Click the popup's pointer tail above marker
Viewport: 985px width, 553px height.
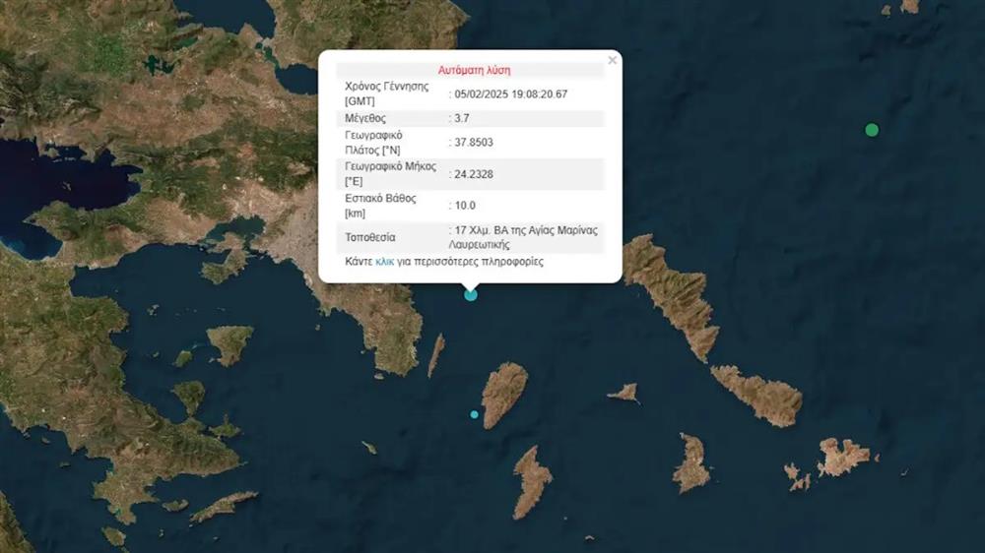point(471,285)
